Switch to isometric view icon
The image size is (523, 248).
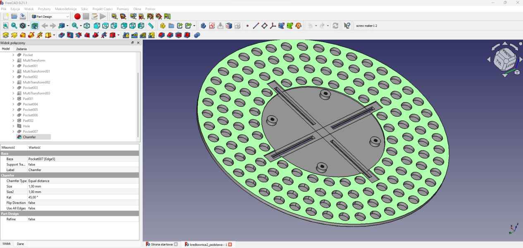(87, 26)
